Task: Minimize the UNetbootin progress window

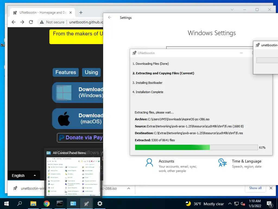Action: point(241,53)
